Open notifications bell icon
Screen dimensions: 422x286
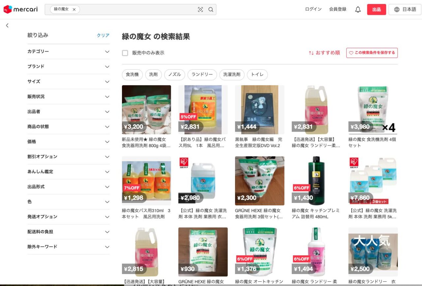click(x=358, y=10)
